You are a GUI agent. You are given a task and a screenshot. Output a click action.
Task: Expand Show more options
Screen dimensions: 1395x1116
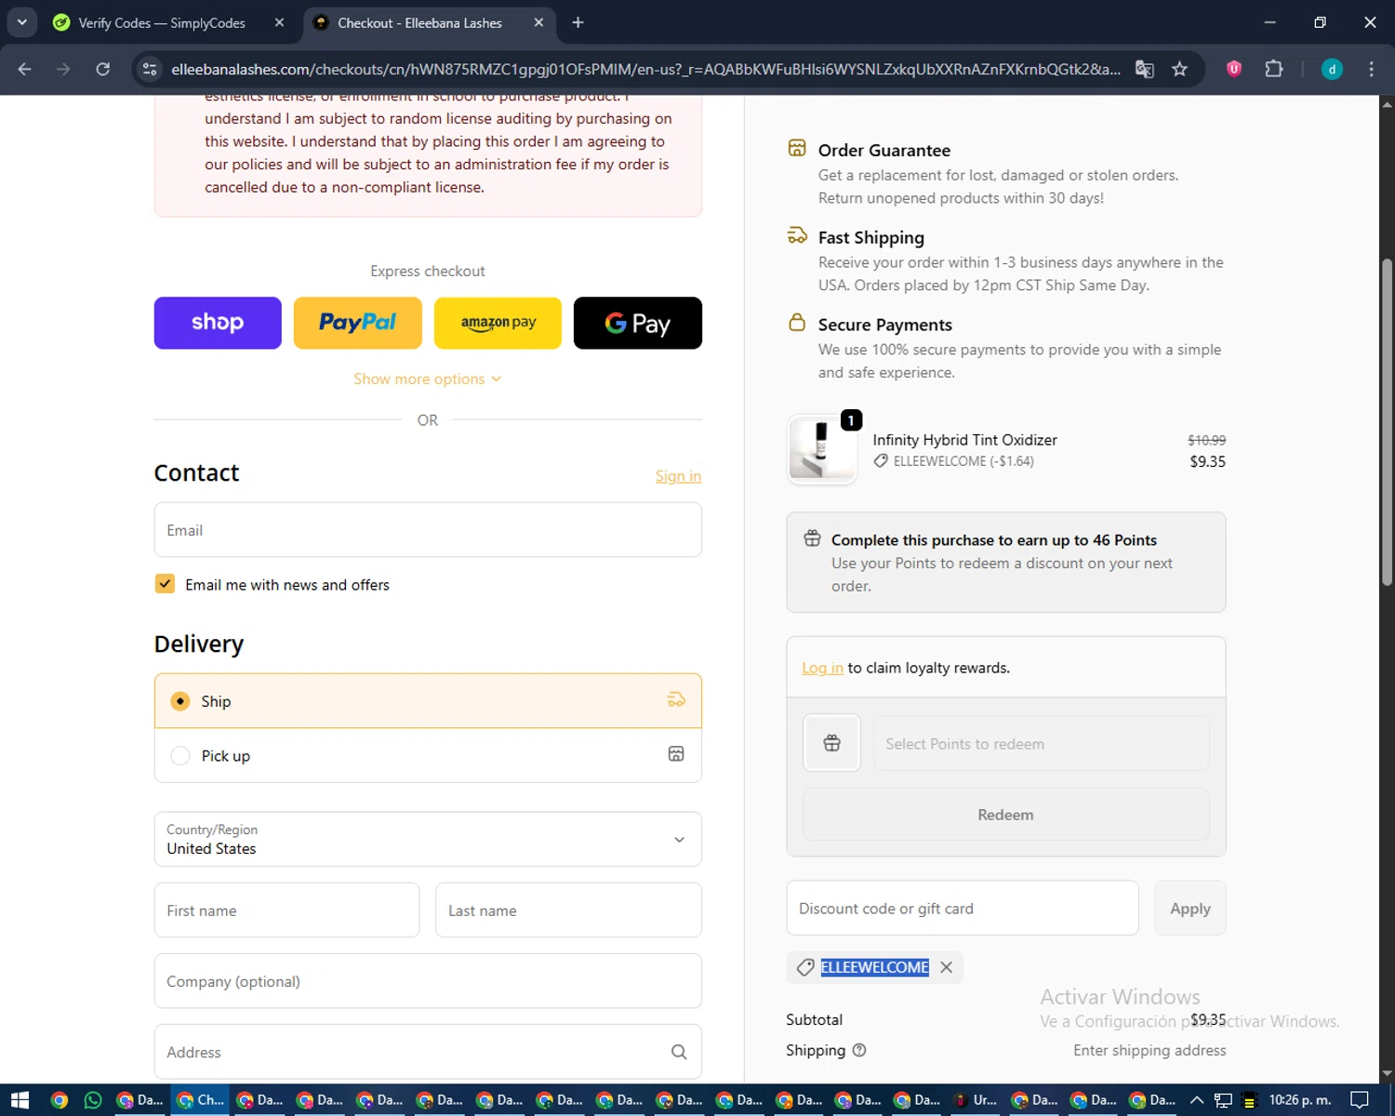427,379
